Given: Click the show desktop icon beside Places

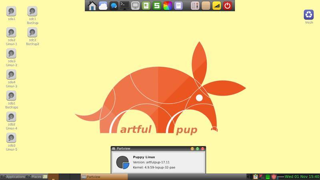Looking at the screenshot, I should pyautogui.click(x=45, y=177).
